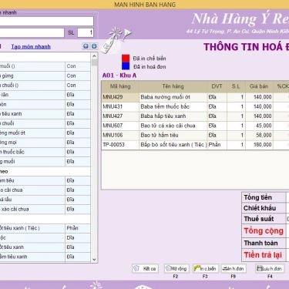
Task: Select the Bao tử cá xào cải chua row
Action: tap(195, 126)
